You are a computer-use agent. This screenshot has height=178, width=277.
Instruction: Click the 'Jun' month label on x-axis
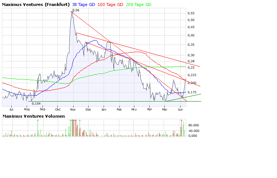[180, 109]
